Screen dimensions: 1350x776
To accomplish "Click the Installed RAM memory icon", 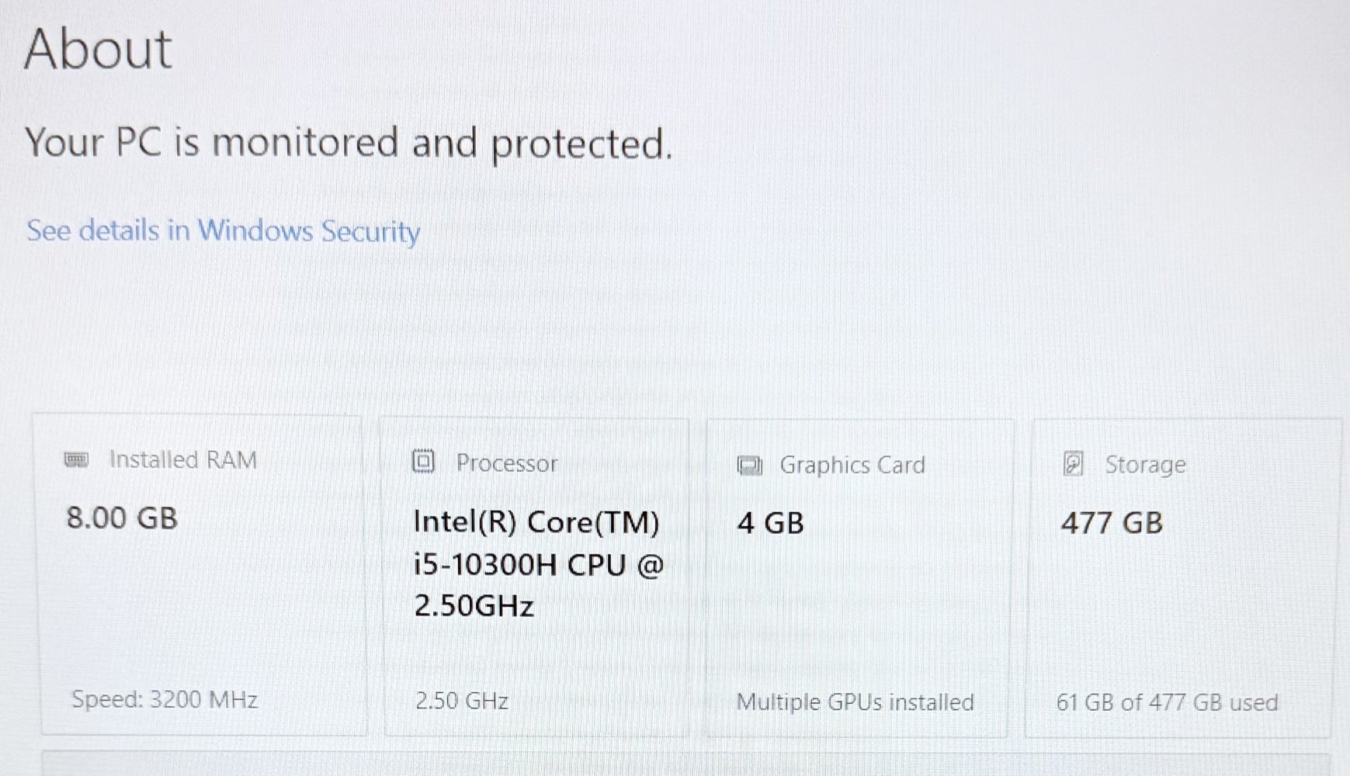I will click(76, 459).
